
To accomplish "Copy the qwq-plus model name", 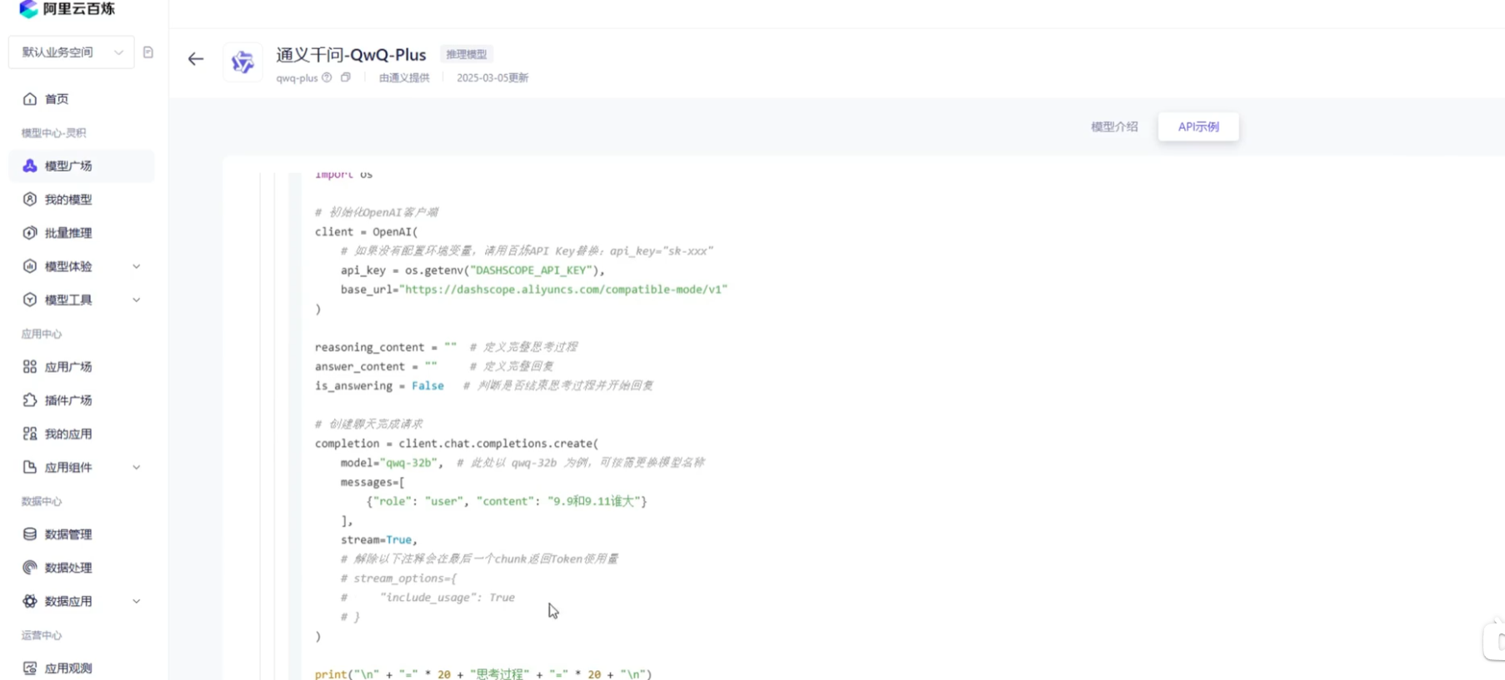I will 346,77.
